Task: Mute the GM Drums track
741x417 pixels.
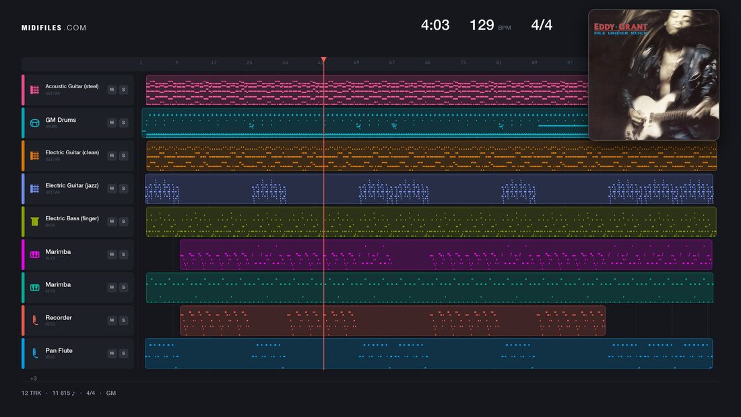Action: click(112, 123)
